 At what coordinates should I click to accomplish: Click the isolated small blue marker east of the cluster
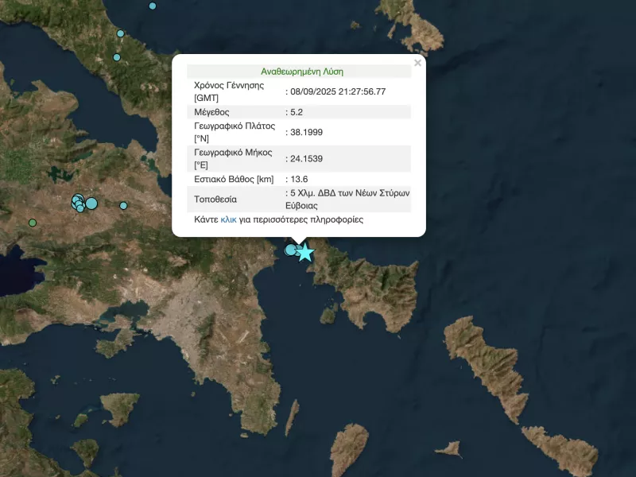124,206
